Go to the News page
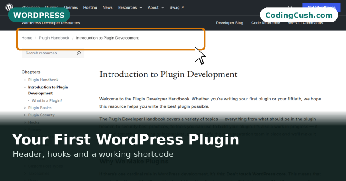Image resolution: width=346 pixels, height=181 pixels. coord(107,7)
